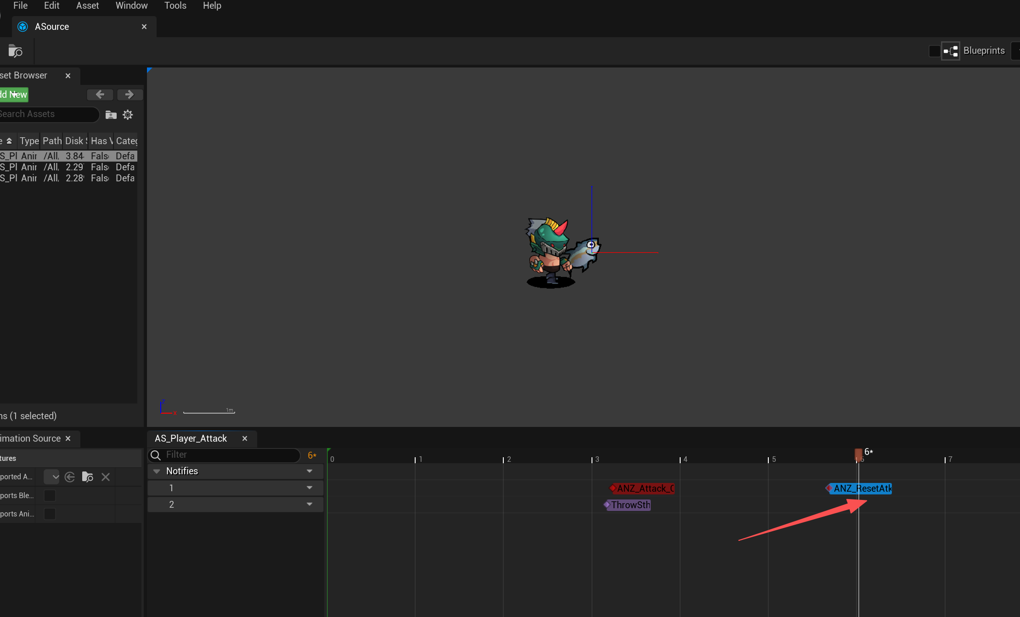Viewport: 1020px width, 617px height.
Task: Toggle the Supports Ani... checkbox
Action: click(x=50, y=514)
